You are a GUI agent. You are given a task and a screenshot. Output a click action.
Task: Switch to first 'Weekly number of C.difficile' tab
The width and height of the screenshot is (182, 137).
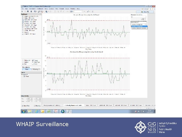(x=53, y=105)
